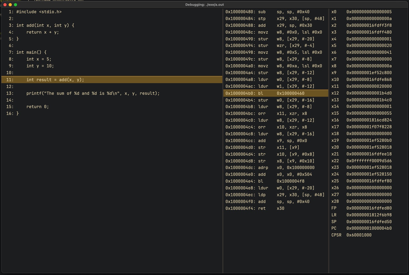The image size is (409, 275).
Task: Click source line 4 'return x + y;'
Action: (42, 32)
